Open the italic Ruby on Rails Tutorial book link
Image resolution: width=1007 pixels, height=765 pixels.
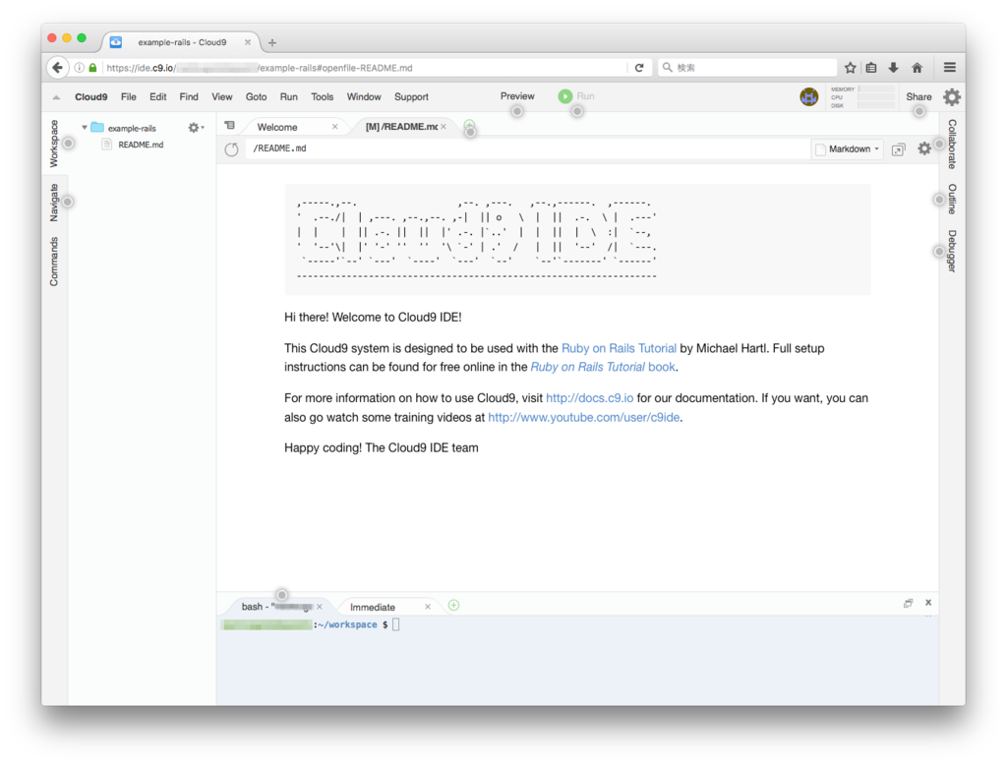pos(603,367)
